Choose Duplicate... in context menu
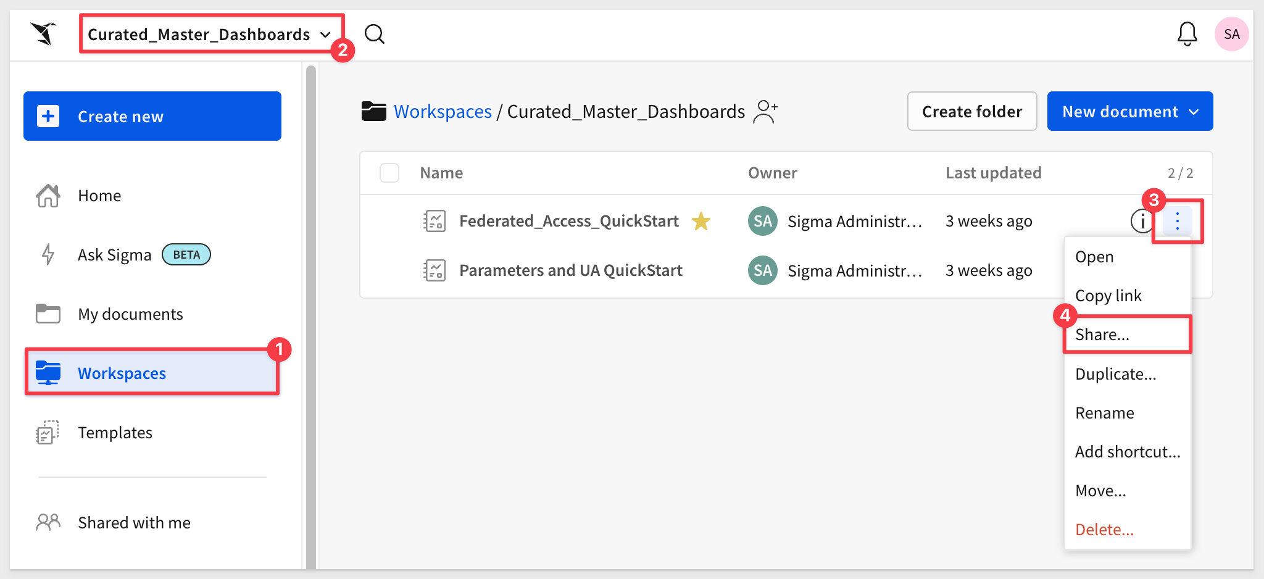This screenshot has height=579, width=1264. tap(1128, 374)
